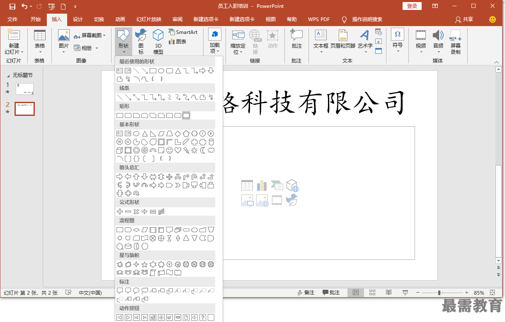Select the cube shape in 基本形状
The width and height of the screenshot is (505, 322).
tap(120, 150)
